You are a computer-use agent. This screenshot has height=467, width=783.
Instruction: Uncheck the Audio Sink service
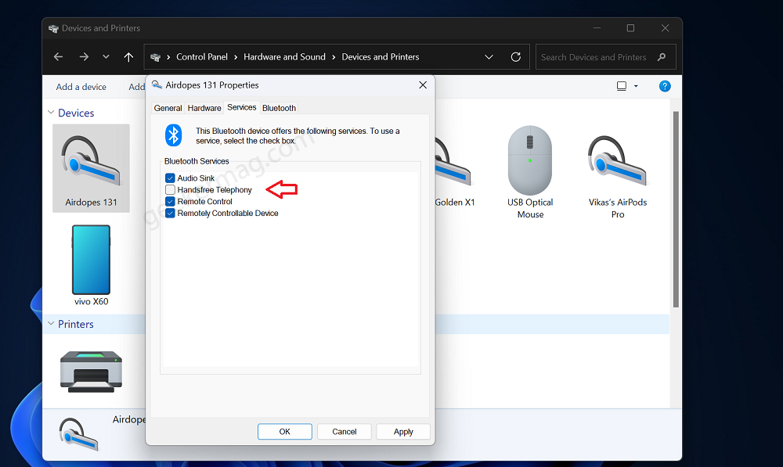[170, 178]
